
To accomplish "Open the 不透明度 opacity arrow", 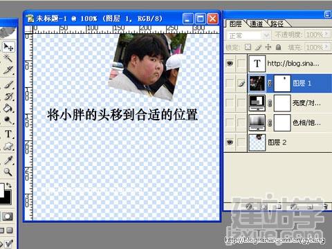I will pos(326,35).
